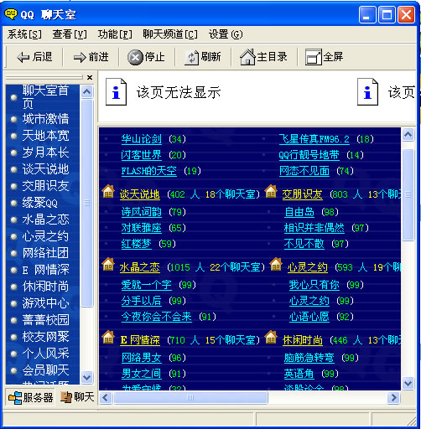The height and width of the screenshot is (429, 421).
Task: Click sidebar scrollbar down arrow
Action: 87,378
